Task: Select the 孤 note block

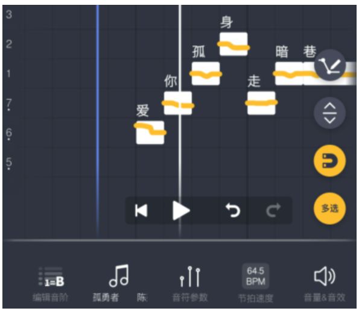Action: [x=206, y=74]
